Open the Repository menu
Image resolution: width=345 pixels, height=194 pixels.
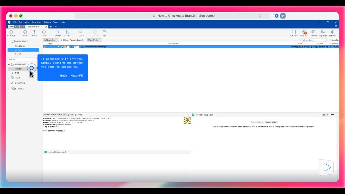[x=36, y=22]
